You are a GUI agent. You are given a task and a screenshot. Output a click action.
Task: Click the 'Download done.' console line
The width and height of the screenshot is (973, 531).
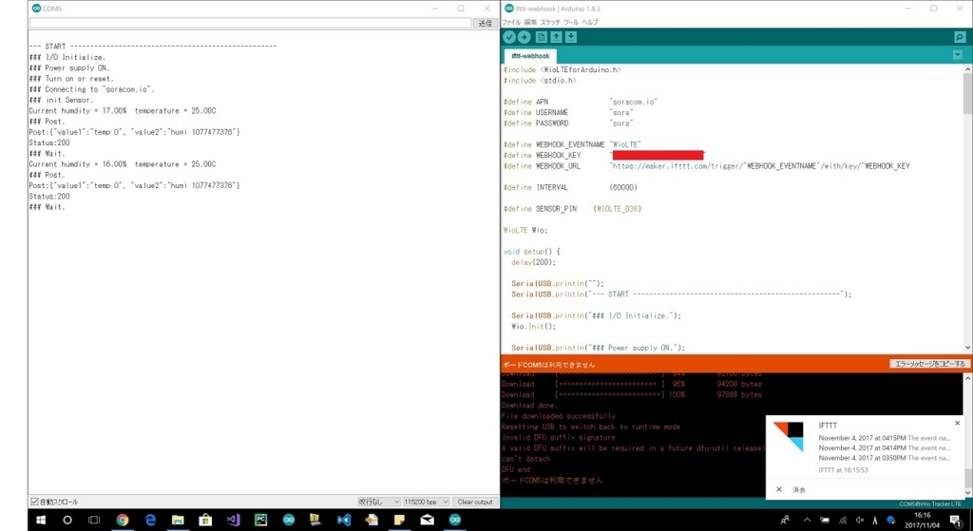click(x=530, y=405)
